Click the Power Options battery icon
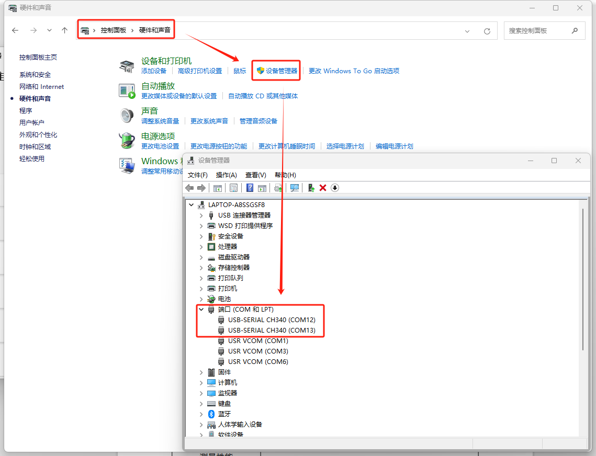596x456 pixels. [127, 141]
